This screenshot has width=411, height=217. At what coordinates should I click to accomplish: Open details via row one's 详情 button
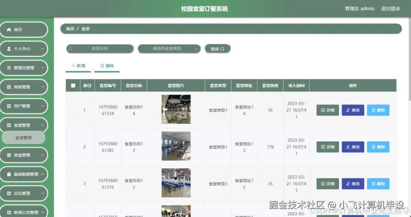coord(327,110)
